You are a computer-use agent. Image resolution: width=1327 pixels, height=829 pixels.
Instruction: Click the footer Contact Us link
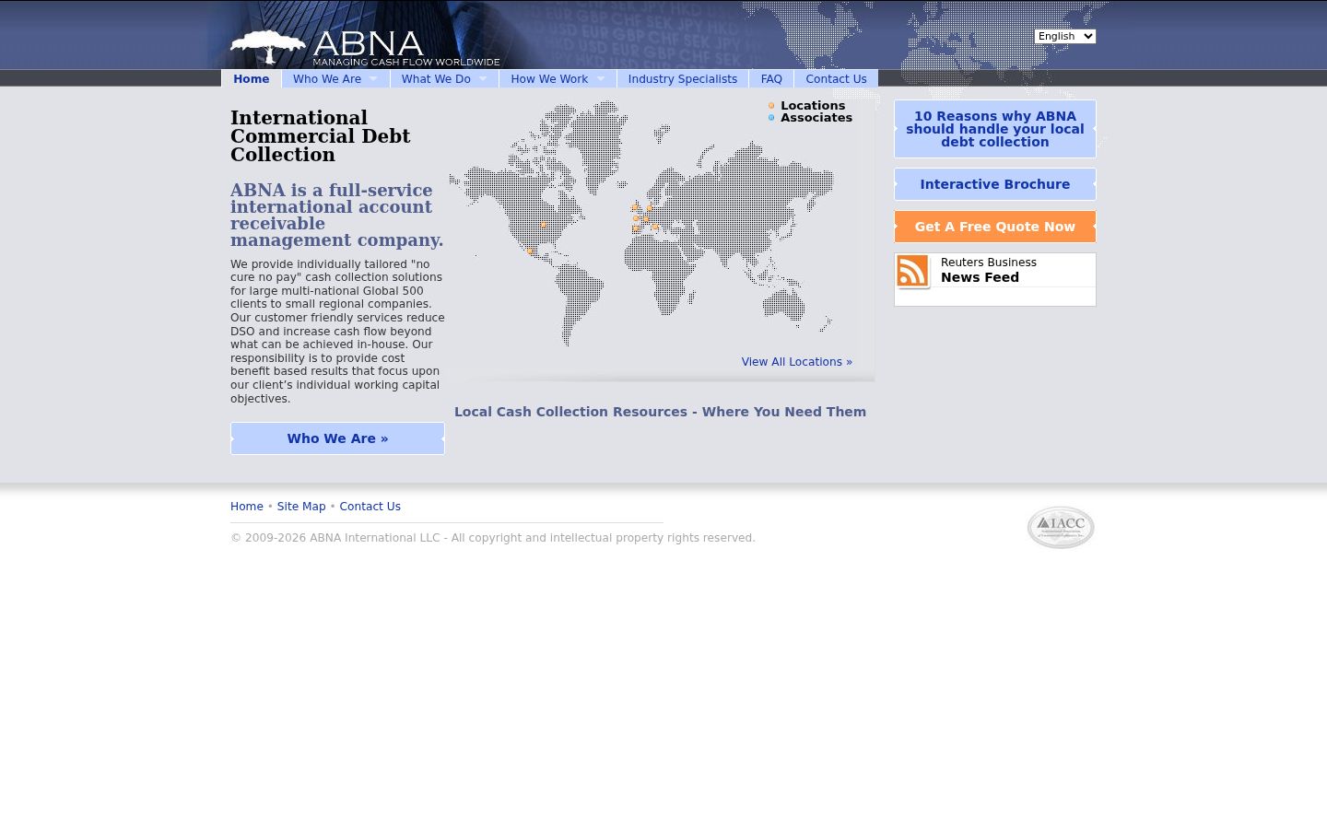(x=370, y=507)
